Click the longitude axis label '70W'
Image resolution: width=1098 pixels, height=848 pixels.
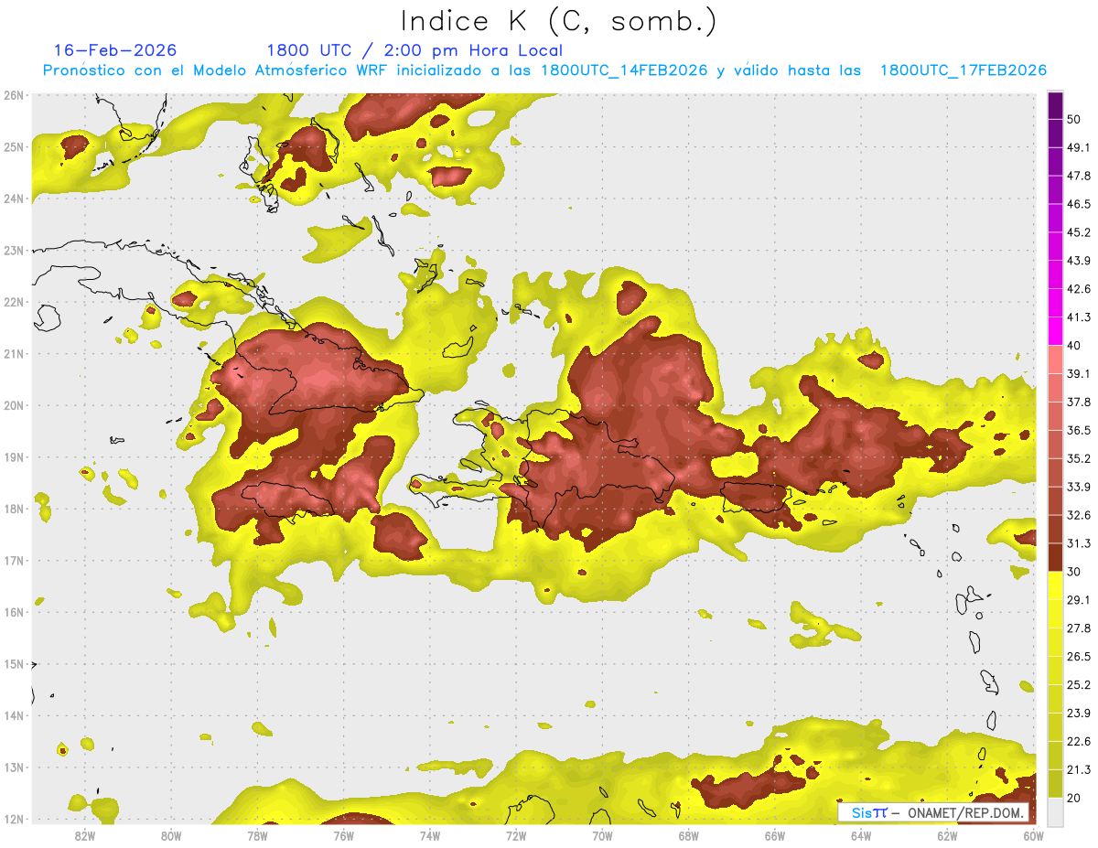tap(602, 835)
